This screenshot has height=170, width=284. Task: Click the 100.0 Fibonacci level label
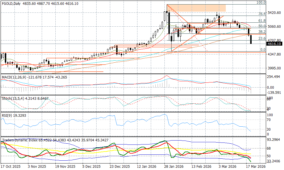[261, 3]
